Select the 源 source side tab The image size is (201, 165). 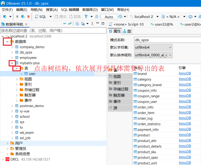click(x=120, y=108)
